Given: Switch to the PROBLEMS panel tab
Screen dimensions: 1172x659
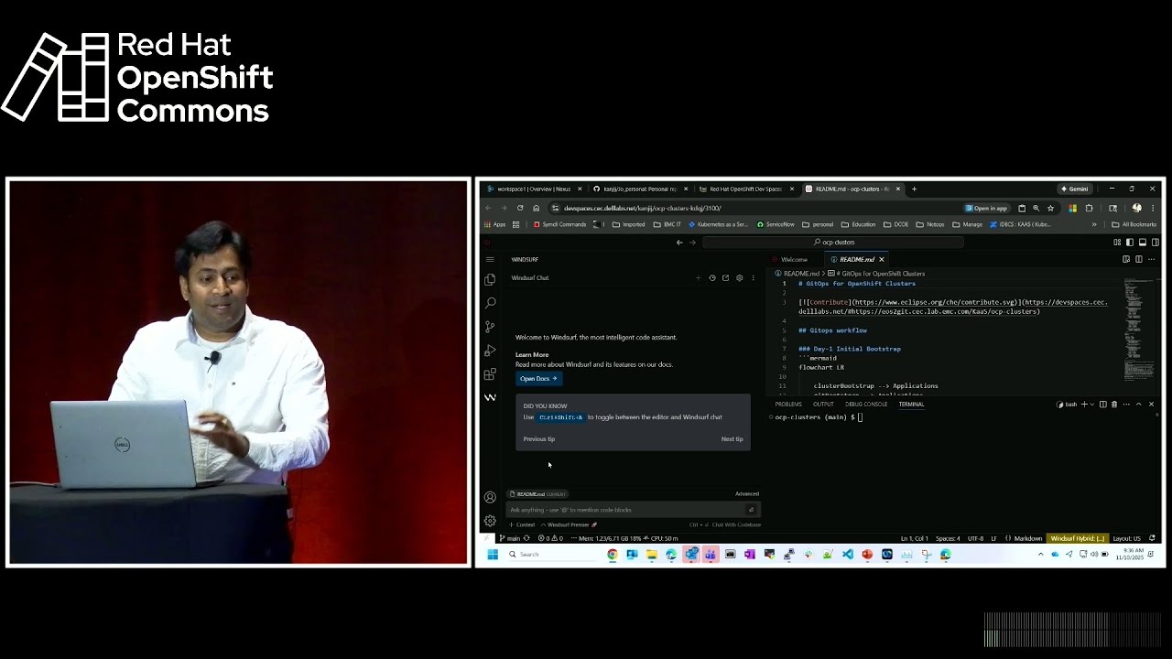Looking at the screenshot, I should (x=788, y=404).
